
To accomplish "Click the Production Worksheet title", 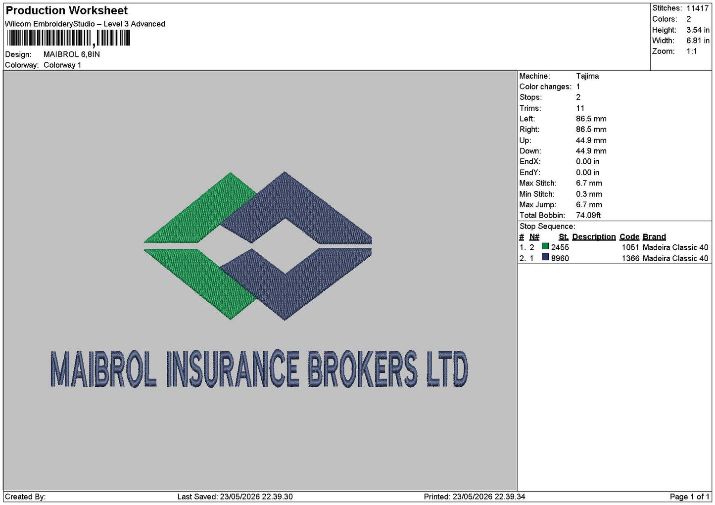I will [x=66, y=10].
